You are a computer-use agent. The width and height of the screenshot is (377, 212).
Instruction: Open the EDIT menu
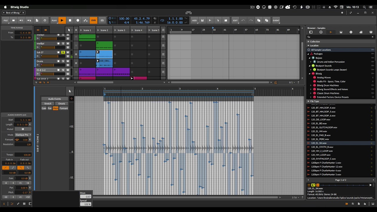(235, 20)
